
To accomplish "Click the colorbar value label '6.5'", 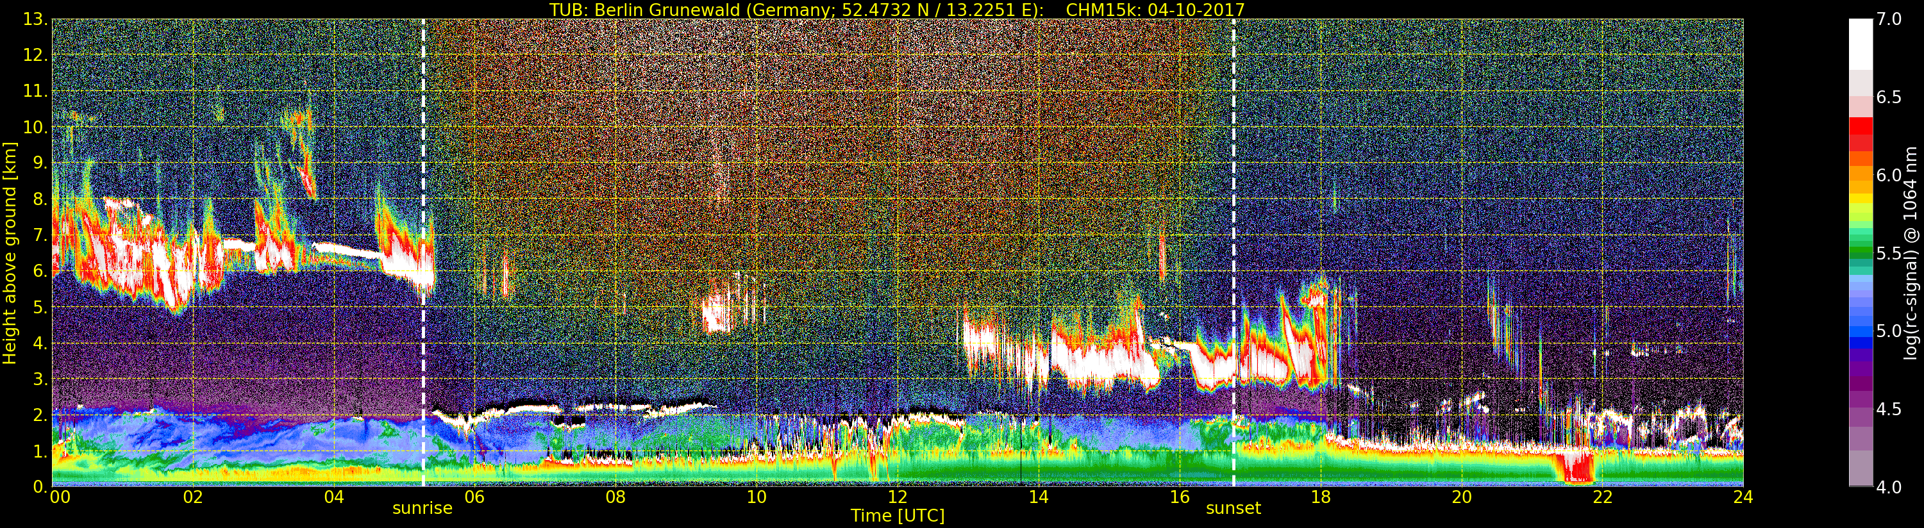I will tap(1889, 97).
